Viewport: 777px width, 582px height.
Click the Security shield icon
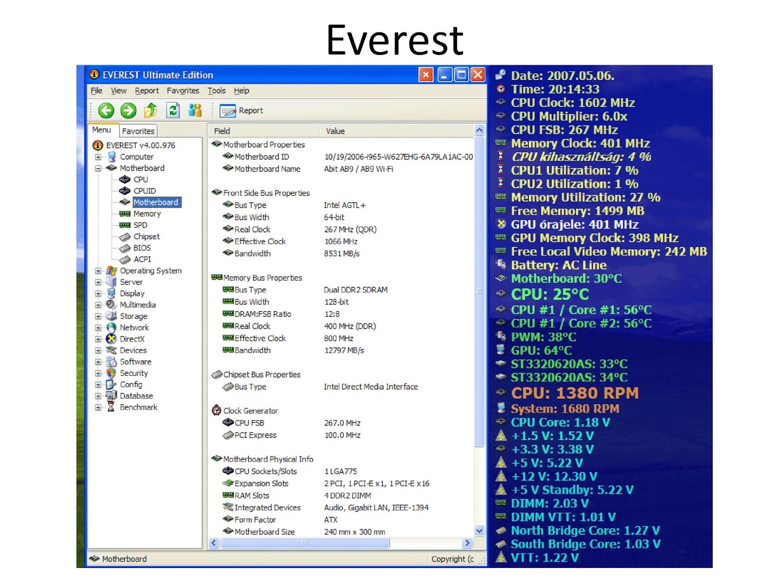pos(112,373)
